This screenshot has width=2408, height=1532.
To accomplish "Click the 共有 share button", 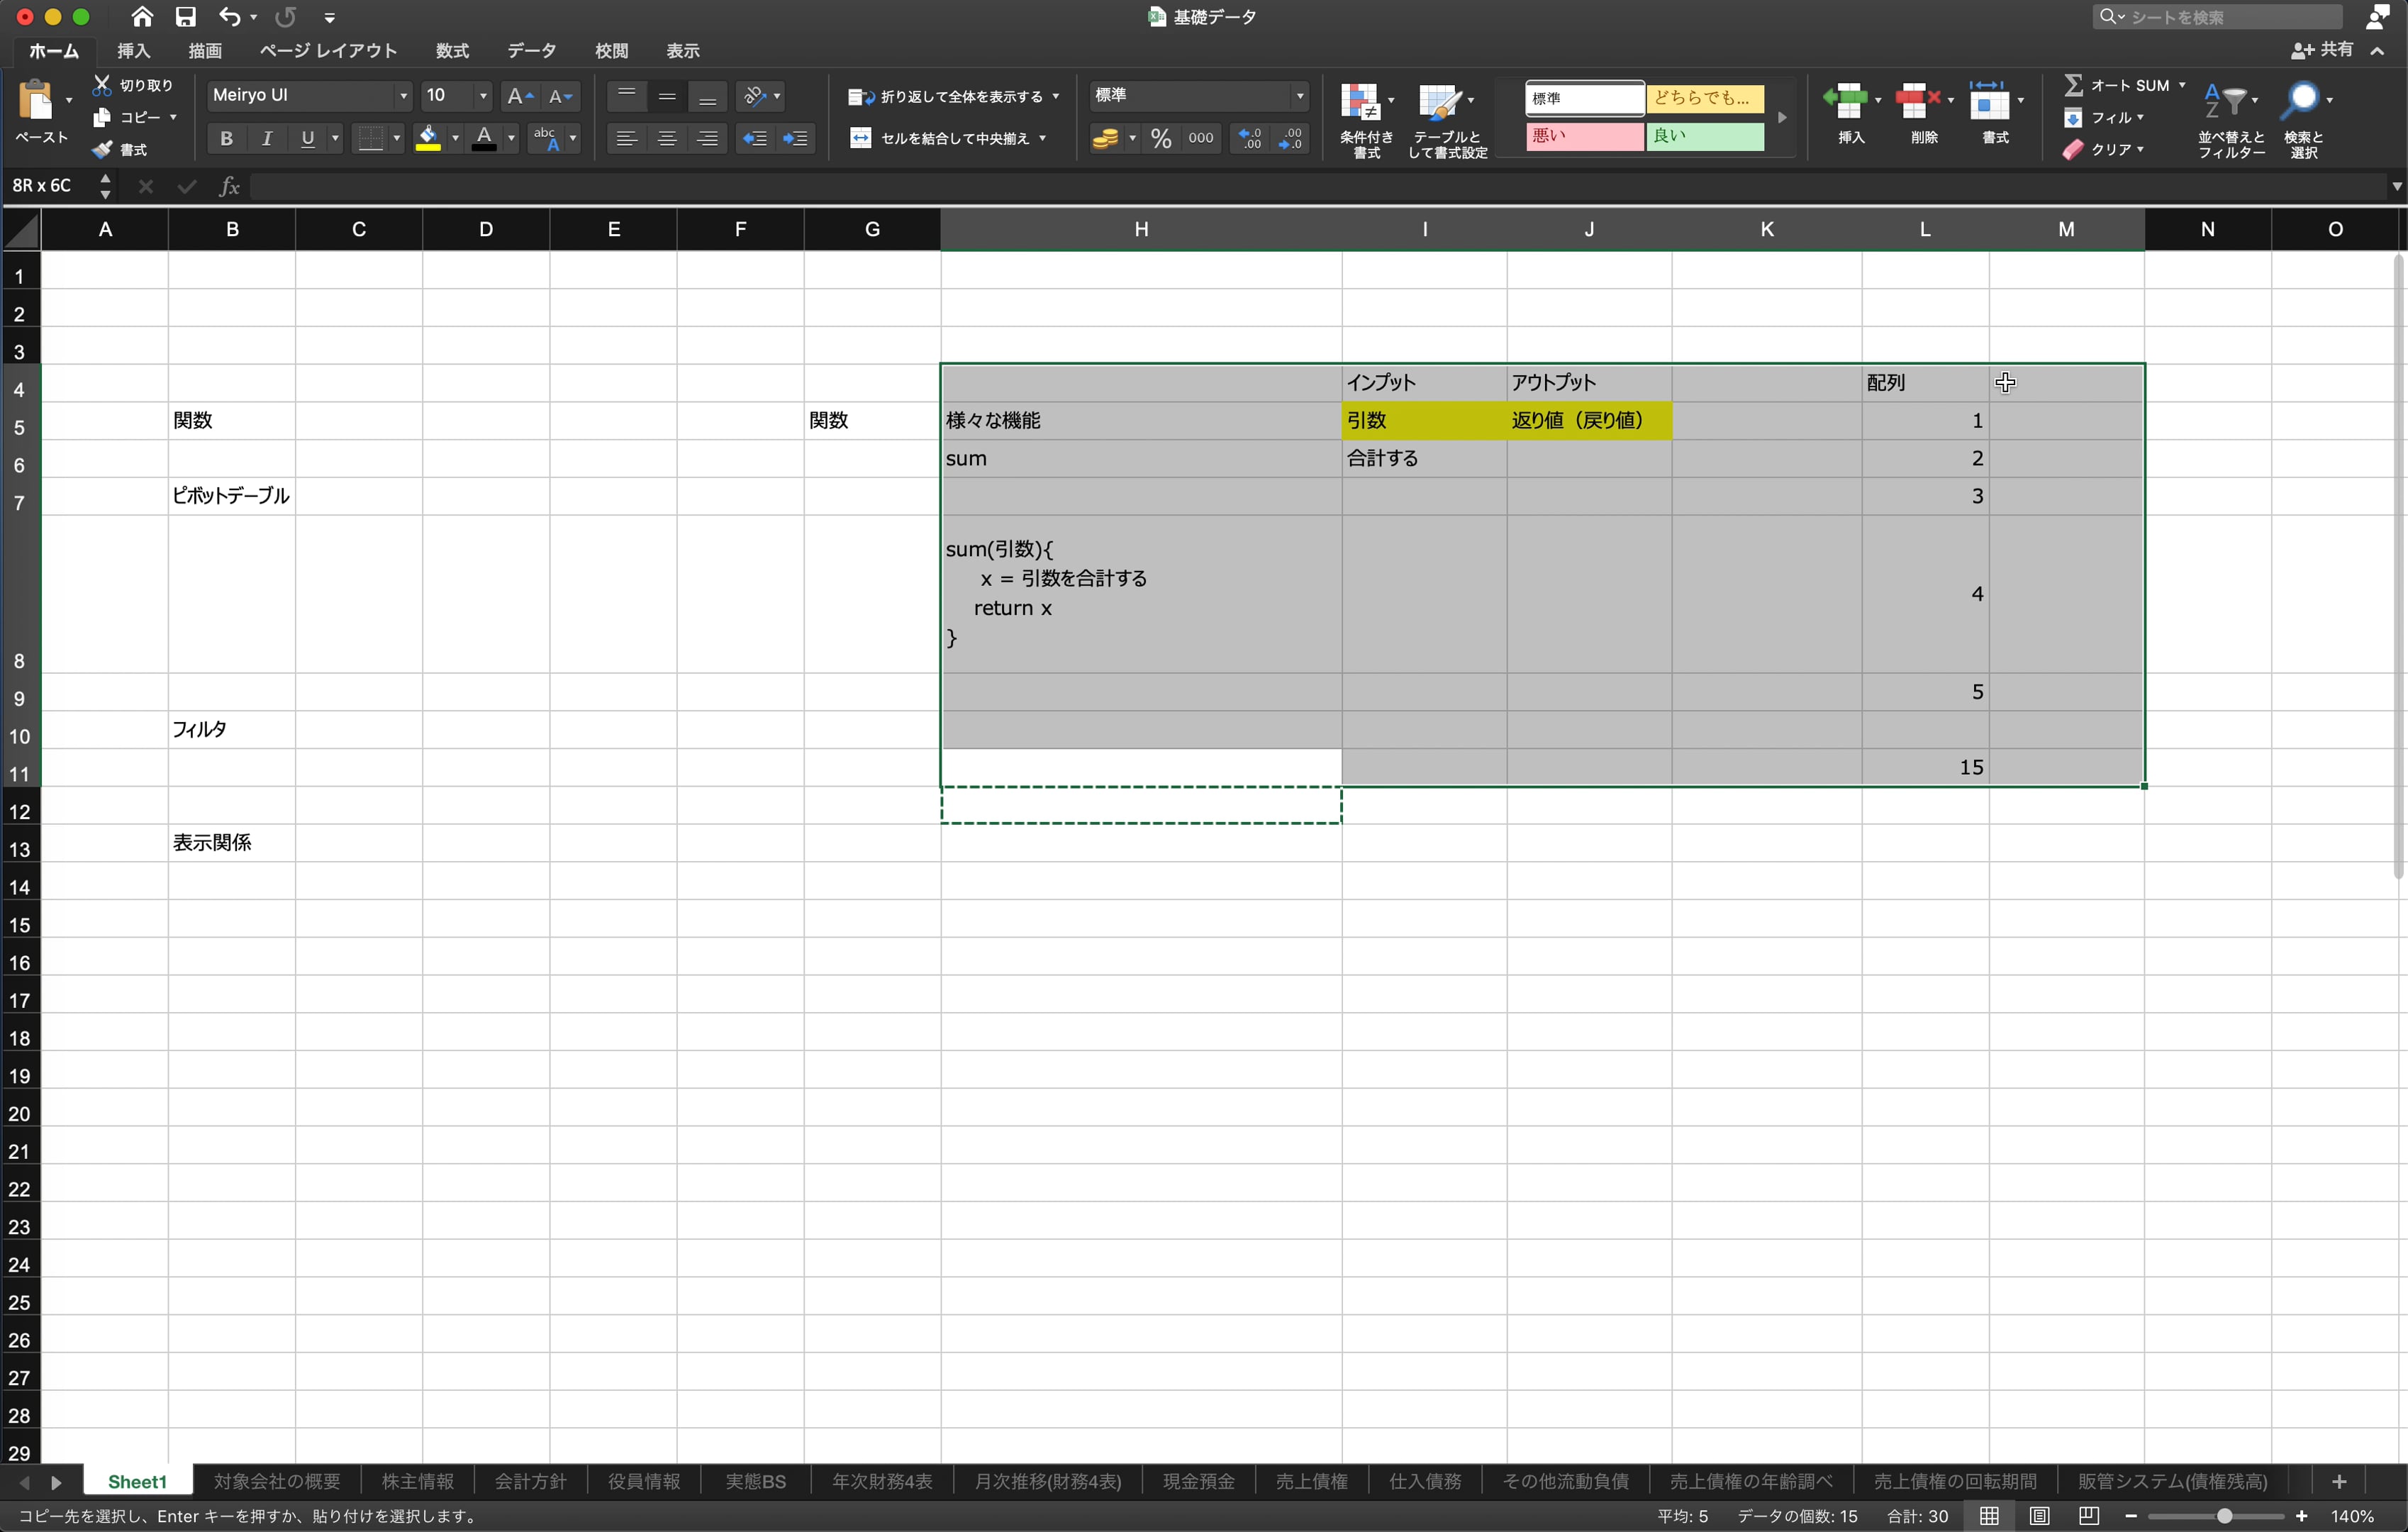I will 2323,50.
